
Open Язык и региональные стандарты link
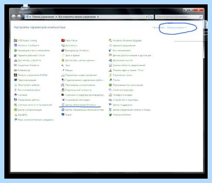pyautogui.click(x=35, y=120)
